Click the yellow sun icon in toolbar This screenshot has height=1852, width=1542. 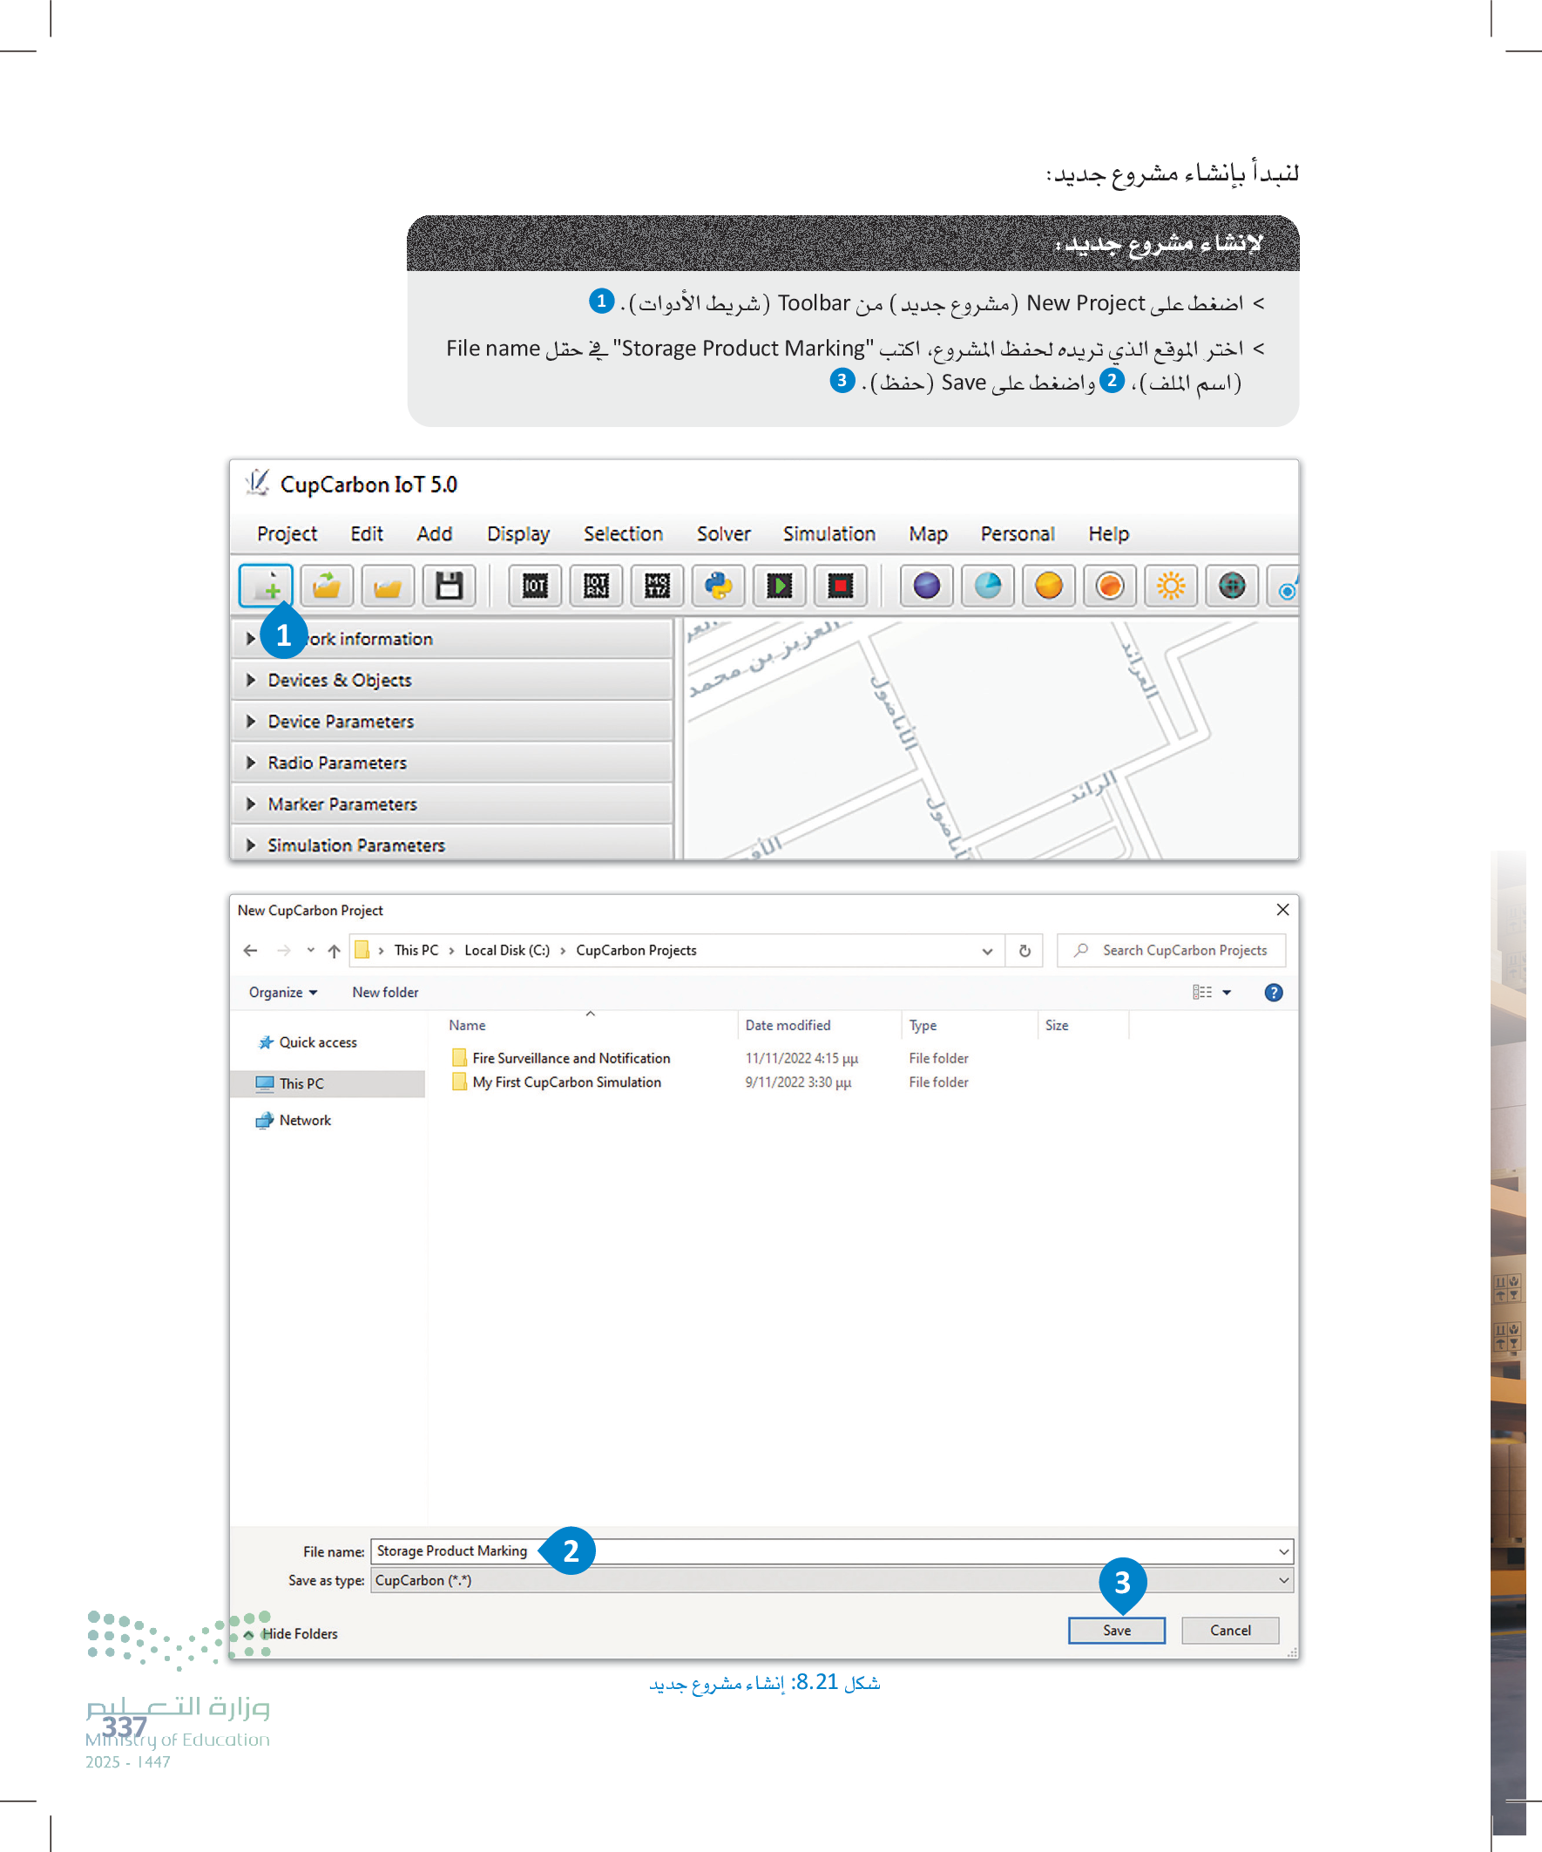(1170, 586)
